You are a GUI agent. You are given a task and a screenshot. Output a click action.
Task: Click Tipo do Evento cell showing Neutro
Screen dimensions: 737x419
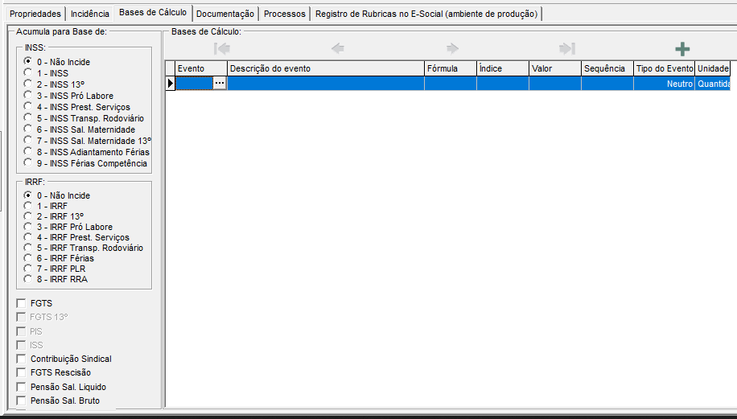pyautogui.click(x=664, y=84)
